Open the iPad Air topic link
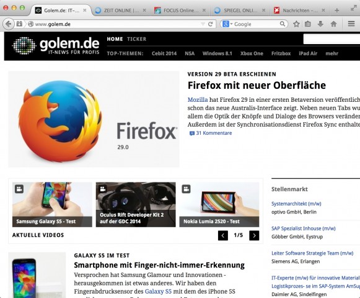360x298 pixels. coord(308,53)
